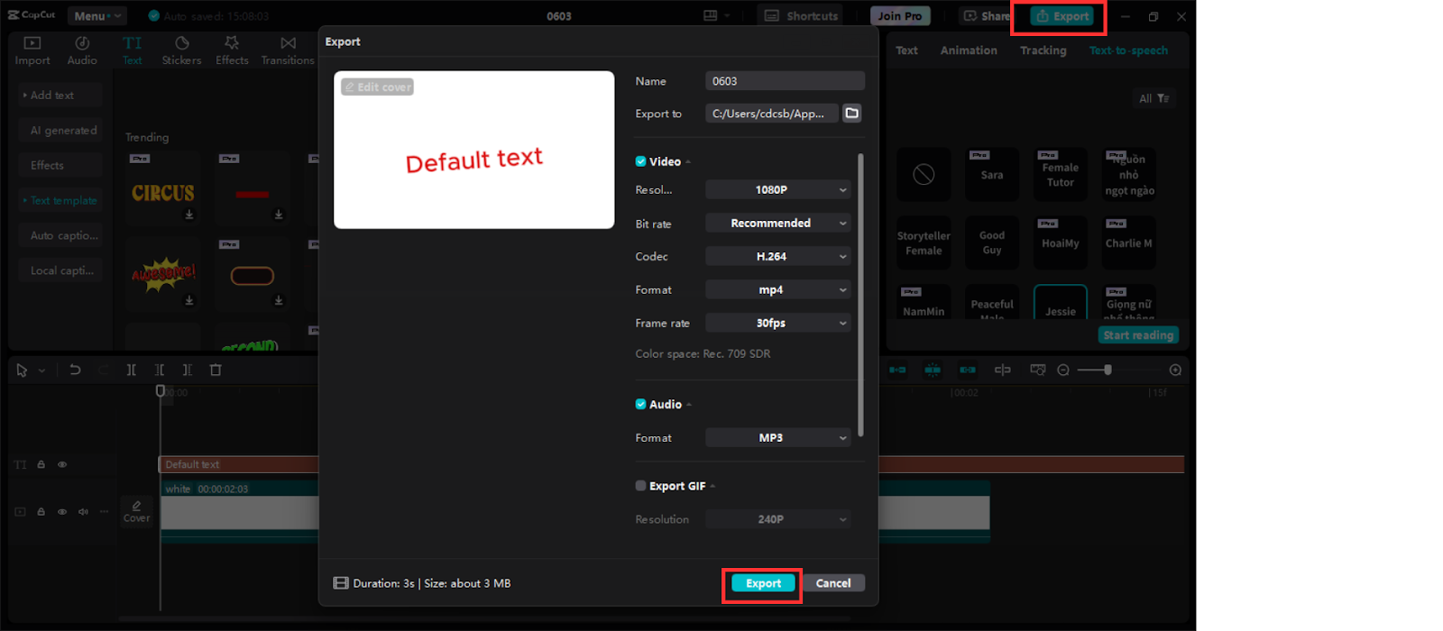
Task: Click the Join Pro button
Action: tap(900, 16)
